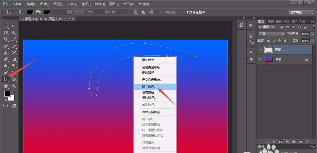Click the 图层 1 layer thumbnail
Screen dimensions: 317x153
(x=269, y=50)
